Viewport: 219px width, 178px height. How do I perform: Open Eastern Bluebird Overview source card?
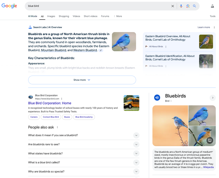point(179,42)
